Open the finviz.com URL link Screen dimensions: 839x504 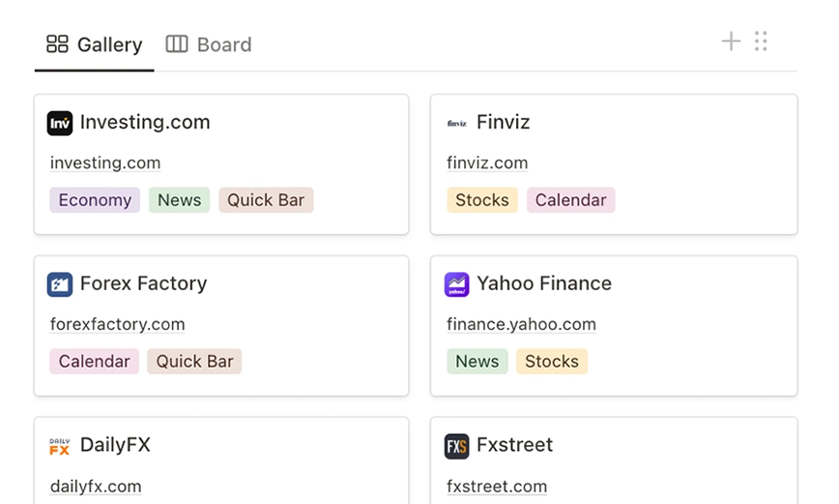pyautogui.click(x=487, y=163)
